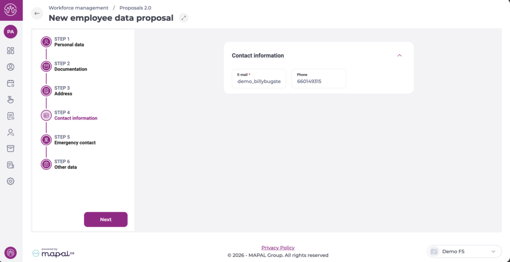Select Step 5 Emergency contact
The image size is (510, 262).
click(75, 140)
